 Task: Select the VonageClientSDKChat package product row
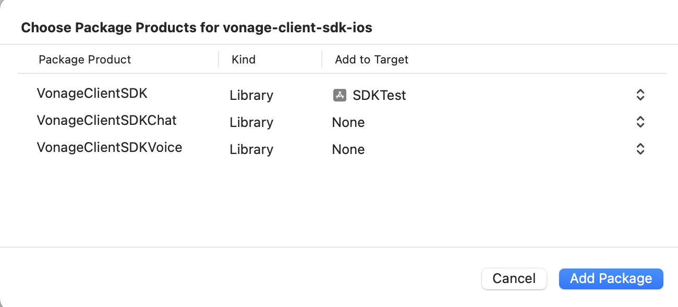point(106,120)
